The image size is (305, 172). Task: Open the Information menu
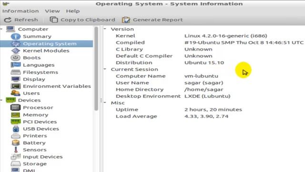pyautogui.click(x=20, y=11)
